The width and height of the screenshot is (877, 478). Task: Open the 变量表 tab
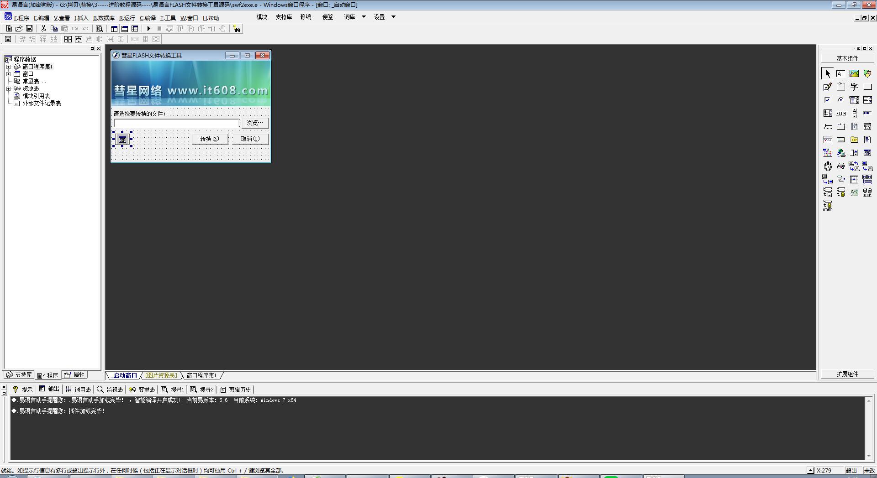[x=142, y=390]
